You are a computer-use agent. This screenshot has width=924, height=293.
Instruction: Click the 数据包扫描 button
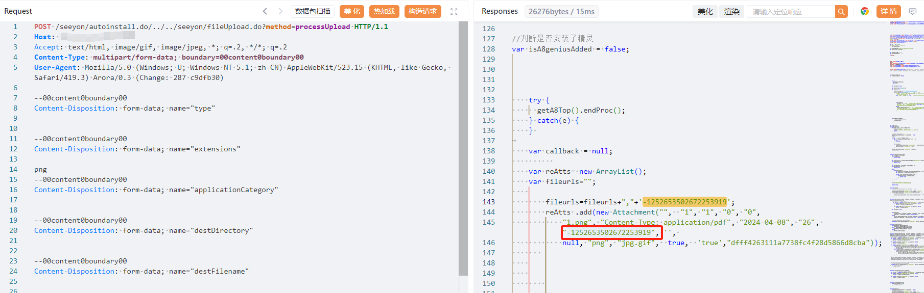[x=313, y=11]
